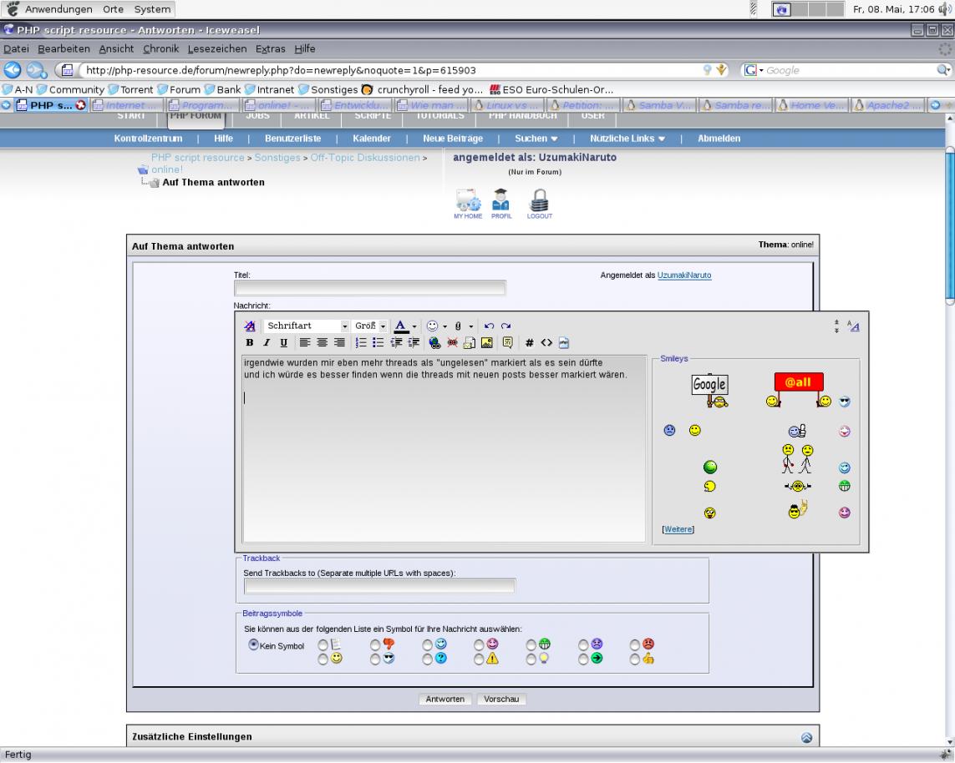Open Profil icon under login info
The image size is (955, 763).
[x=501, y=204]
